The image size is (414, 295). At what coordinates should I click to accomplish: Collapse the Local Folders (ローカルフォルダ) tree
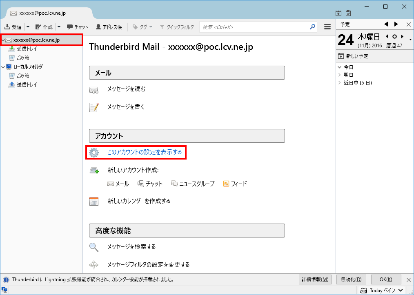click(3, 67)
